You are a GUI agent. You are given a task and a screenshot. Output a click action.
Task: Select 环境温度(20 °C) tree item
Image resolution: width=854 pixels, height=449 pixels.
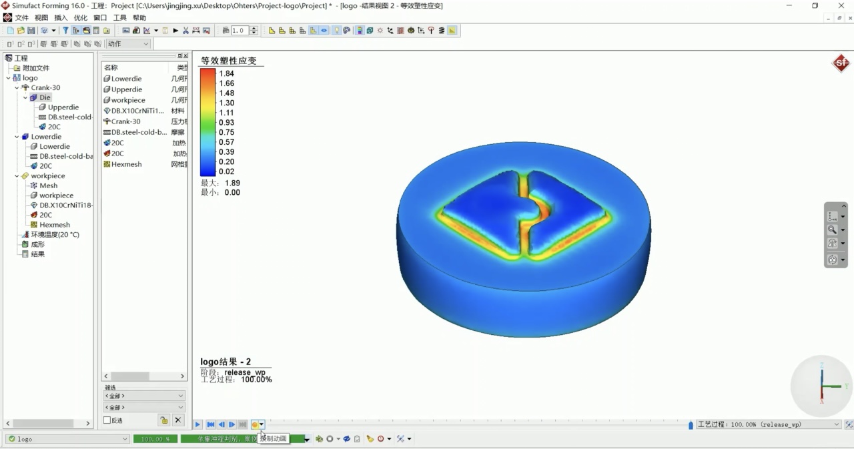tap(55, 235)
